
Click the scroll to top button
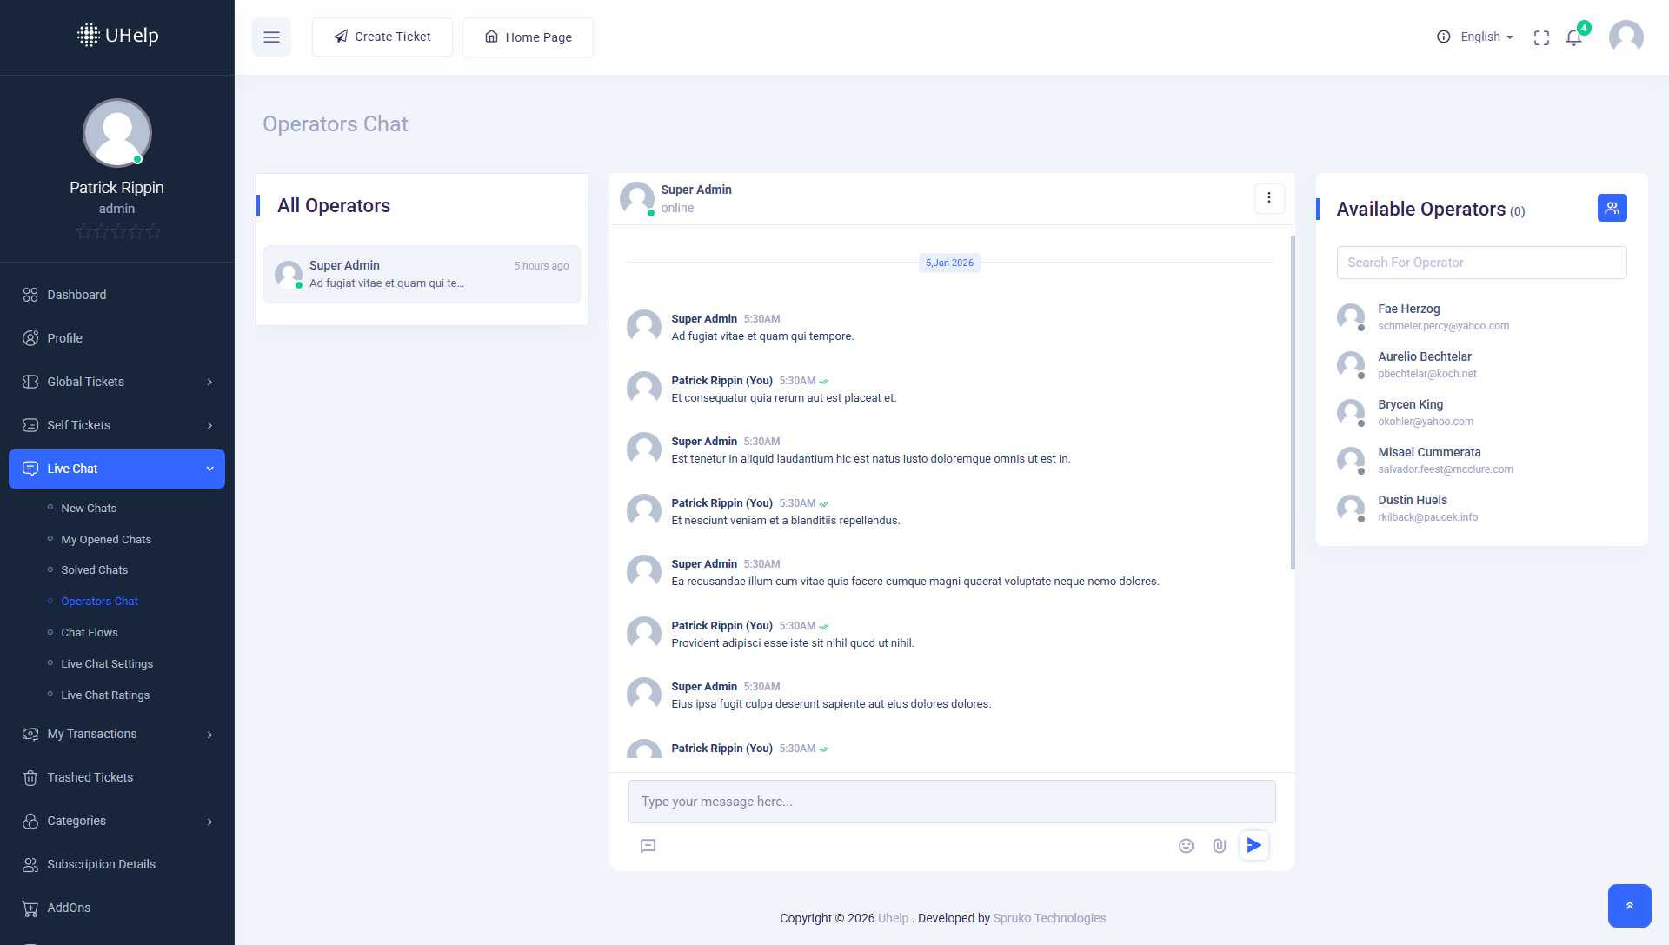(x=1629, y=906)
